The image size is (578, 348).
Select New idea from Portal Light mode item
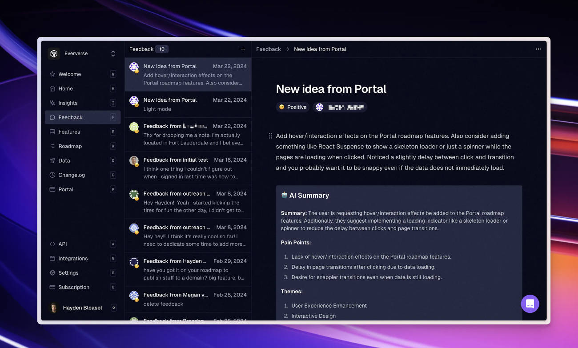(188, 105)
